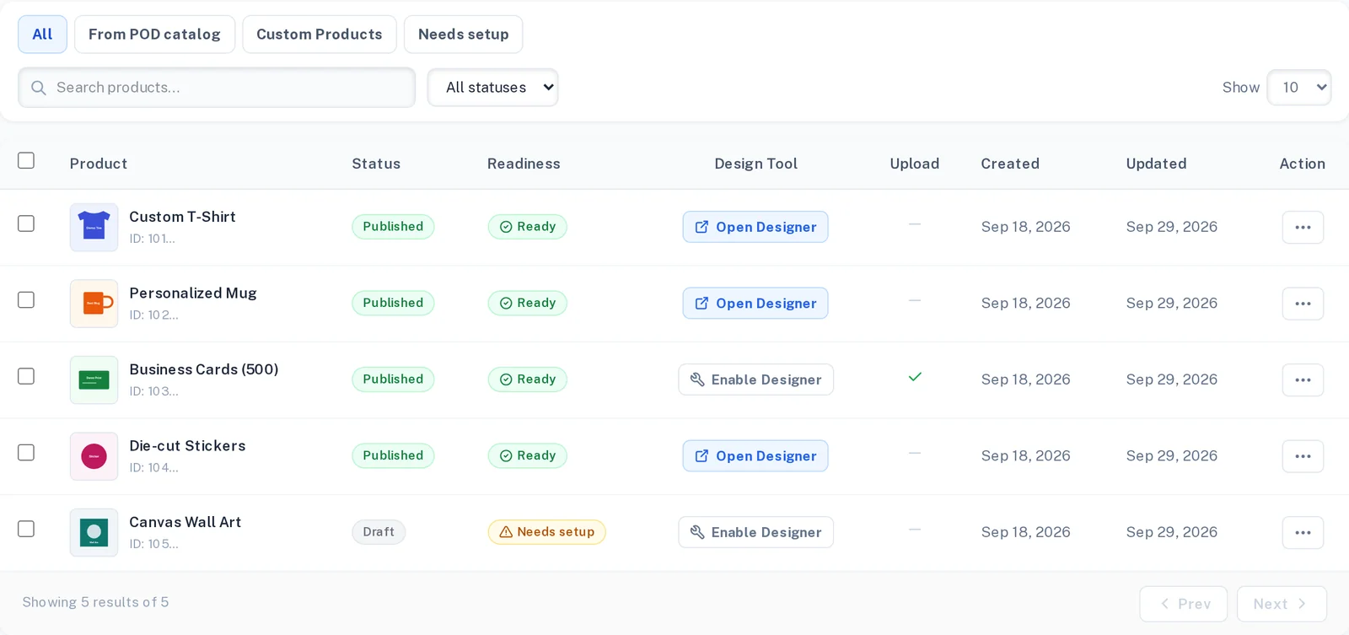
Task: Open Designer for Personalized Mug
Action: tap(755, 304)
